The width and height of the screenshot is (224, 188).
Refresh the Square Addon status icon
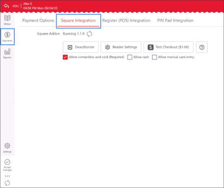[x=89, y=34]
